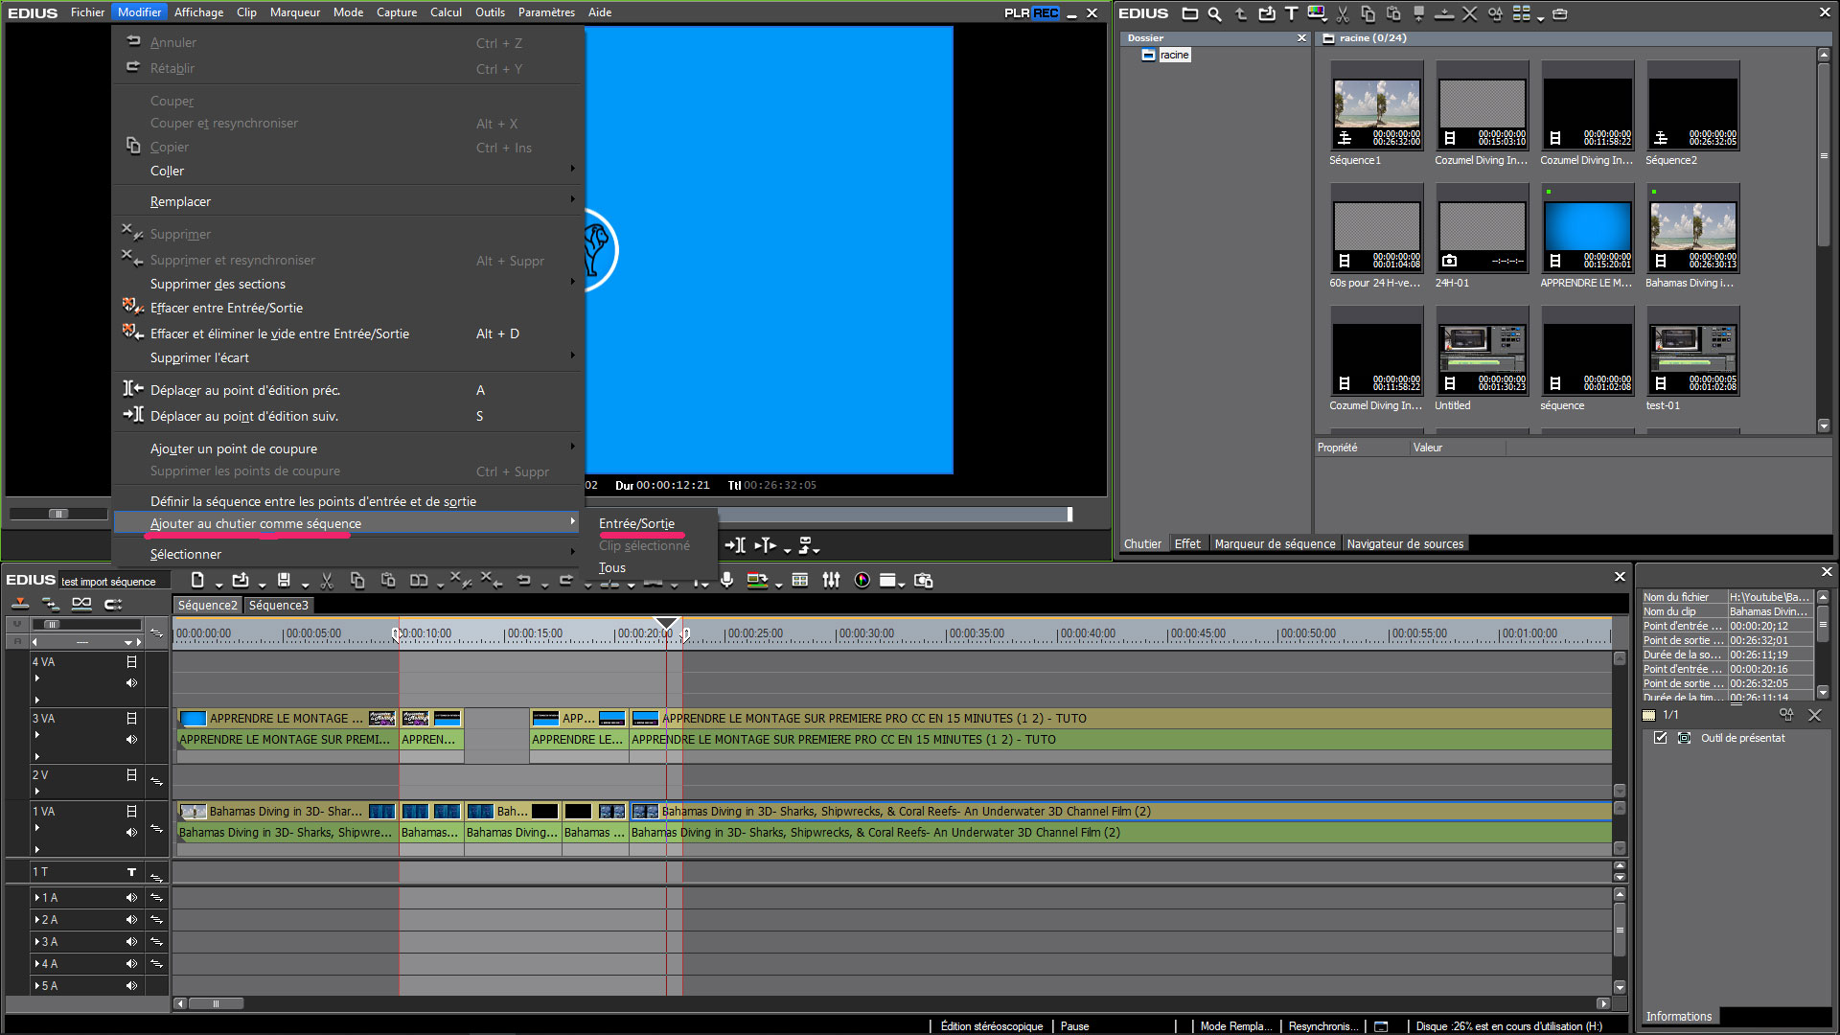
Task: Click Add to timeline icon in bin
Action: click(x=1444, y=13)
